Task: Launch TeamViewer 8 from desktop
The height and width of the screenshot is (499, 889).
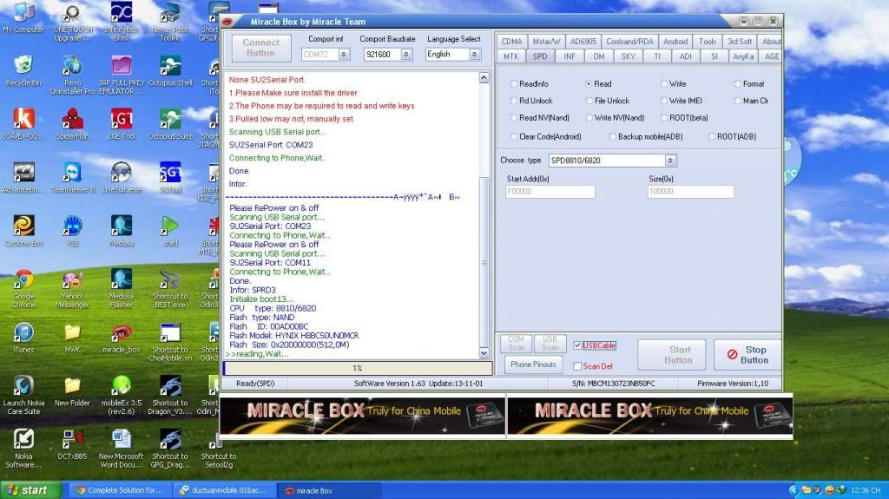Action: point(73,178)
